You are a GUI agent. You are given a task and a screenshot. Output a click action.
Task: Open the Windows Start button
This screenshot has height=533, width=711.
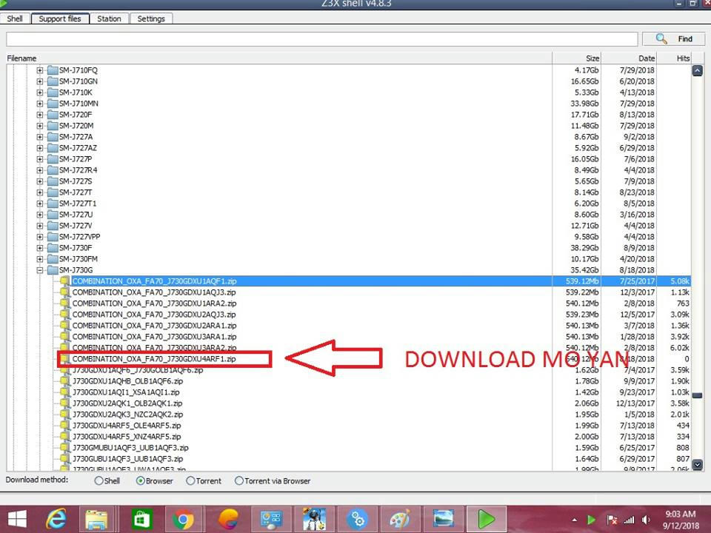17,519
